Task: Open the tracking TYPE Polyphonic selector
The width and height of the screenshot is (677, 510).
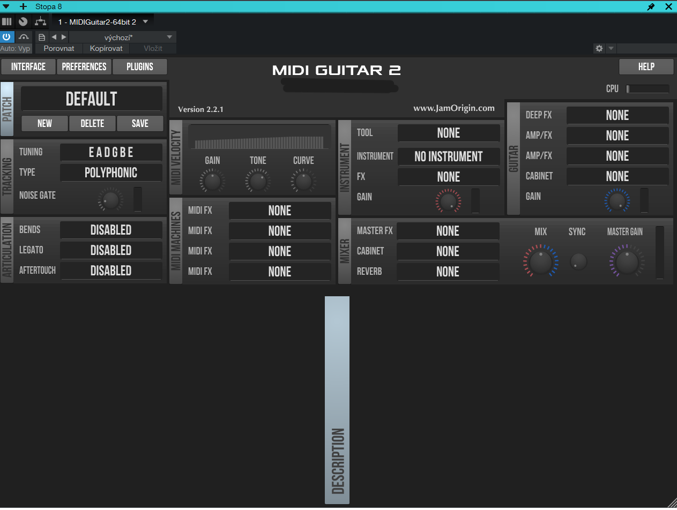Action: coord(111,172)
